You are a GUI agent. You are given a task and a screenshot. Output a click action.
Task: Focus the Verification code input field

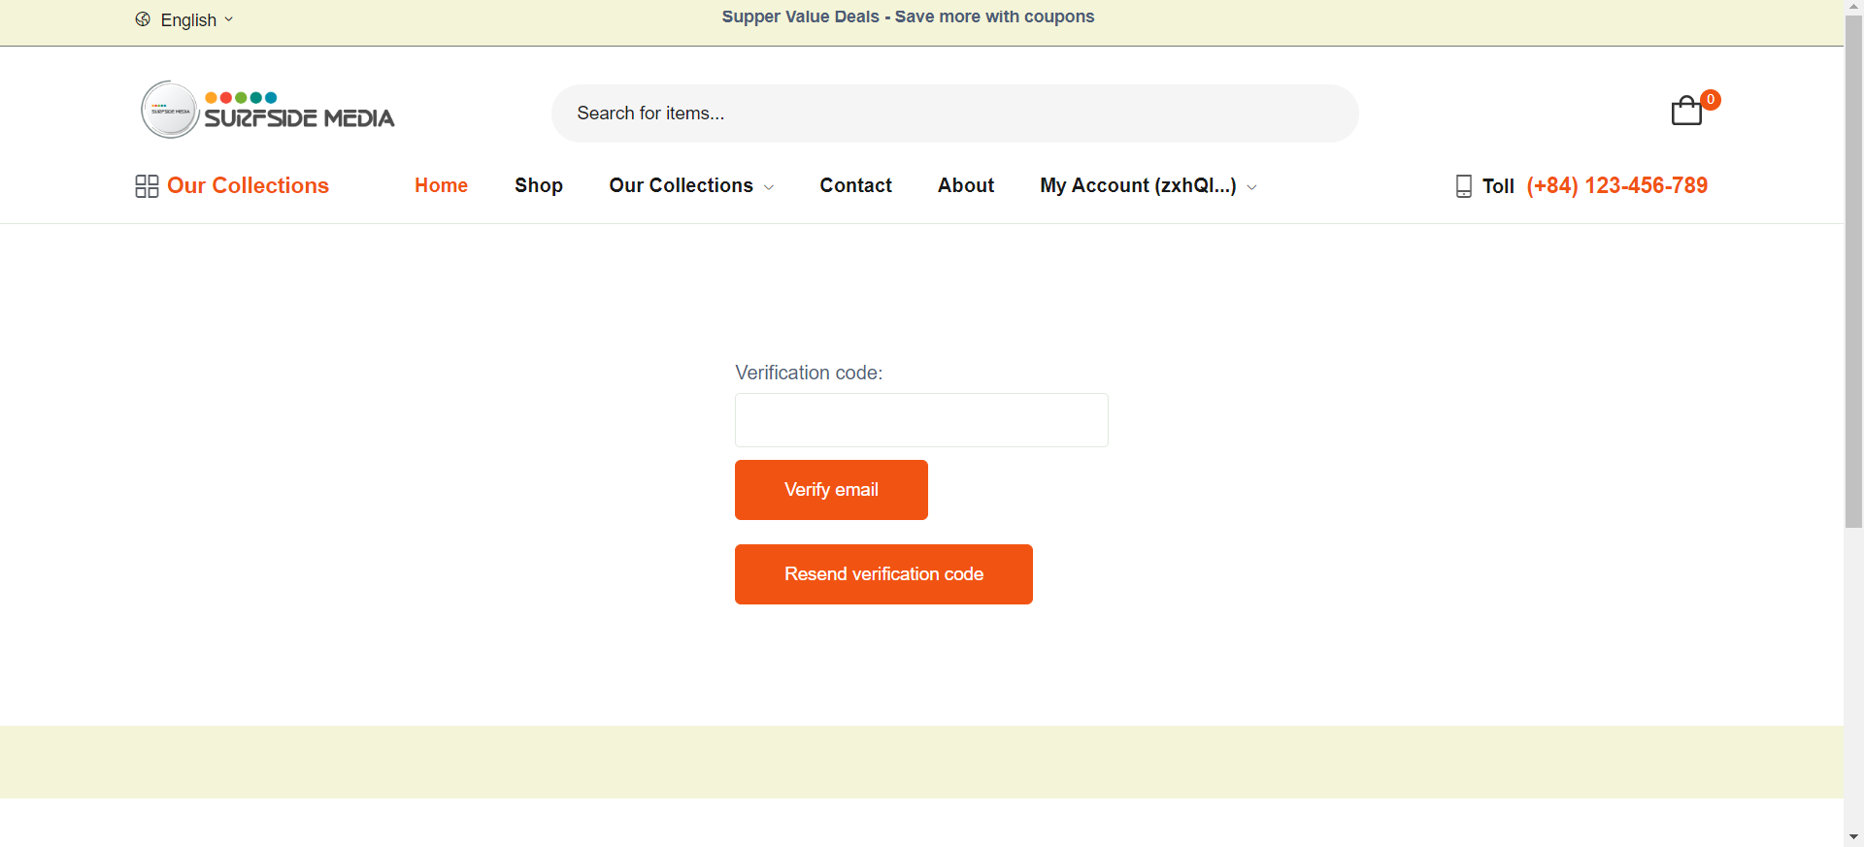pyautogui.click(x=921, y=420)
